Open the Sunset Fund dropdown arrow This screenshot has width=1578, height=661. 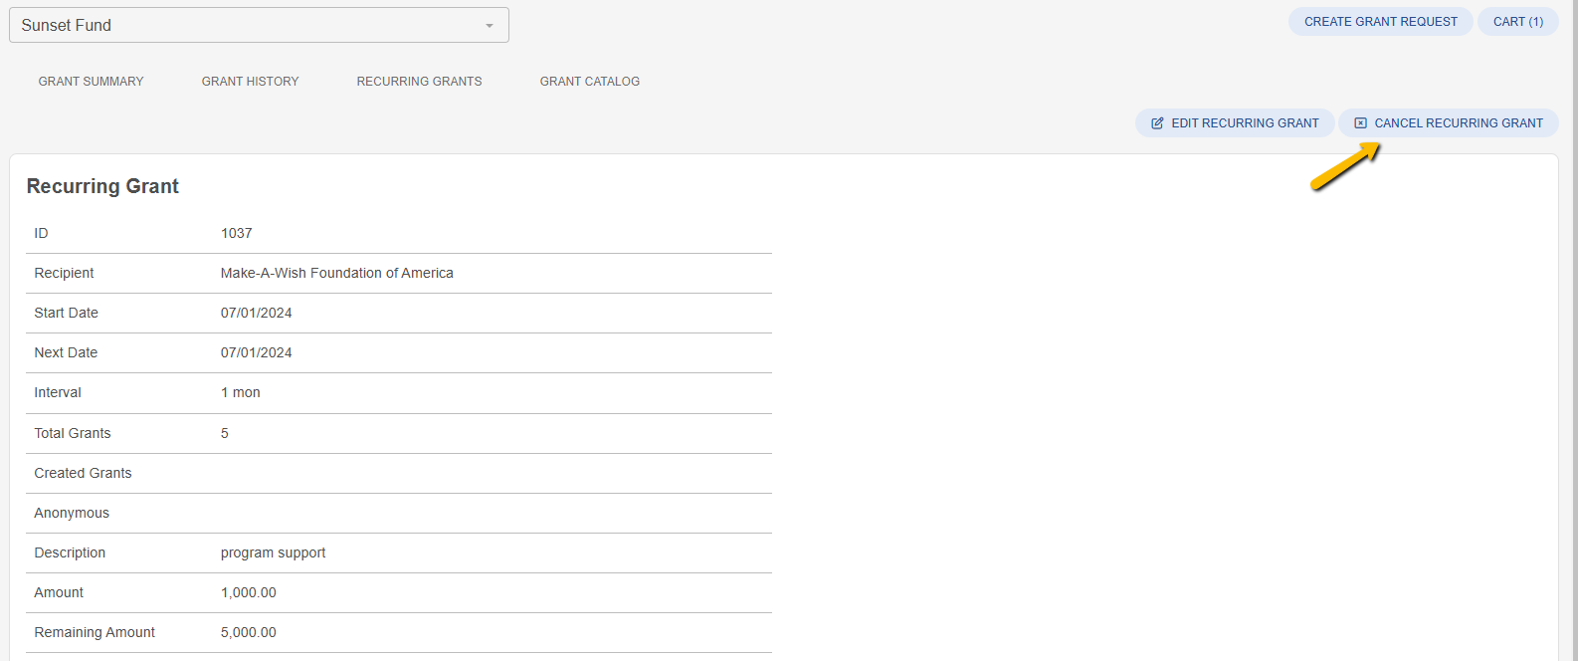(490, 26)
